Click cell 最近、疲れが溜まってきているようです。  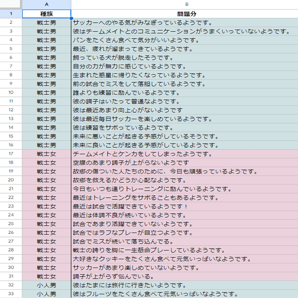point(184,49)
